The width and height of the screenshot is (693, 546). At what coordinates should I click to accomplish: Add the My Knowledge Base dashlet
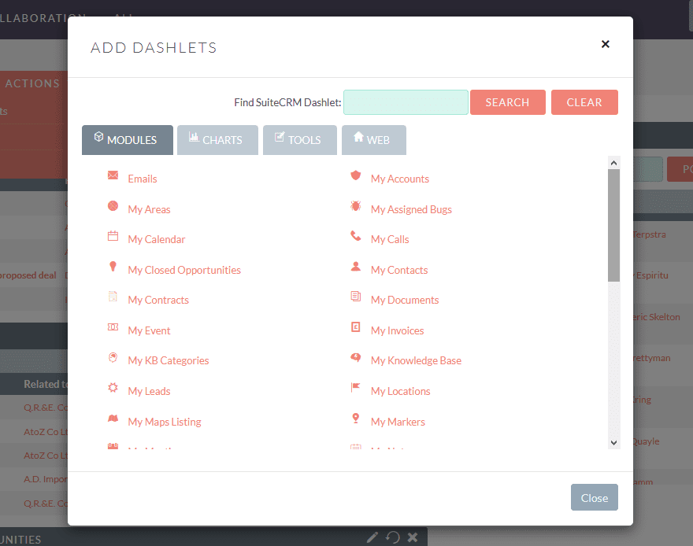click(x=416, y=360)
